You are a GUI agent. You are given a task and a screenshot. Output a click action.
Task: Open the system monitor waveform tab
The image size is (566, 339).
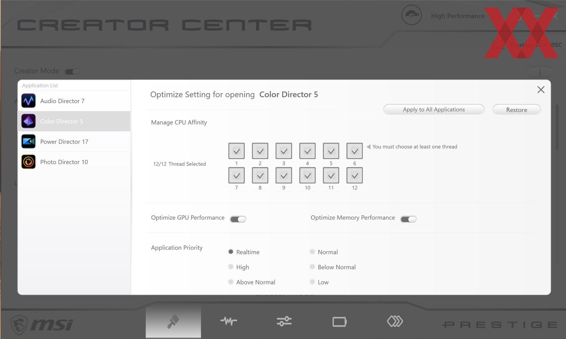(x=228, y=321)
